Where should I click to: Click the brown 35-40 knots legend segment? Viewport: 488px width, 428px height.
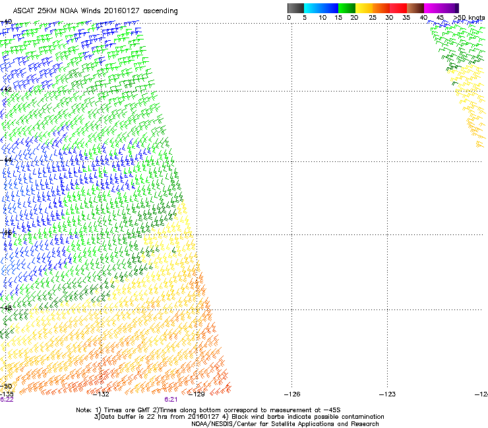(415, 8)
